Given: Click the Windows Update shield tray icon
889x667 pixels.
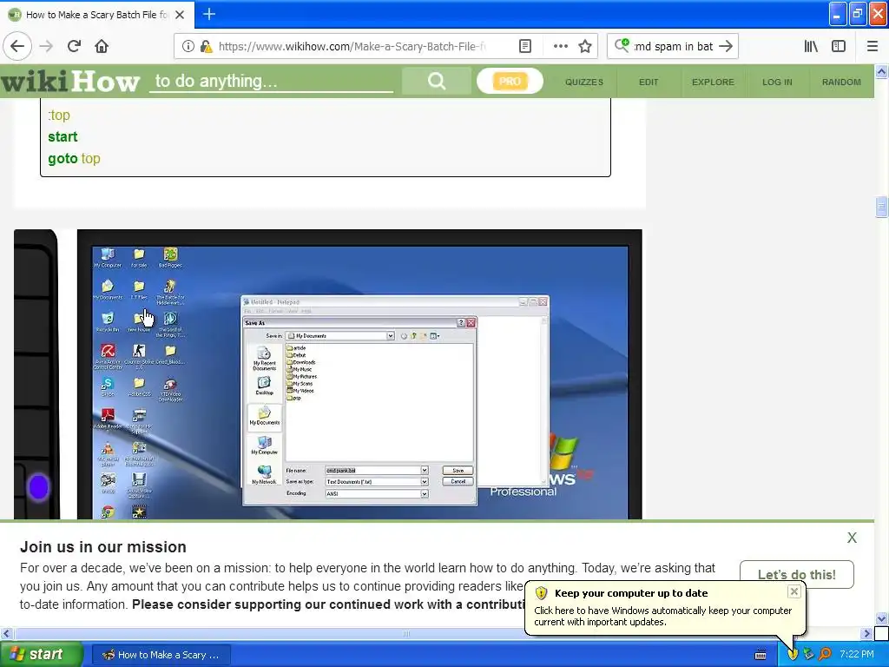Looking at the screenshot, I should click(x=793, y=655).
